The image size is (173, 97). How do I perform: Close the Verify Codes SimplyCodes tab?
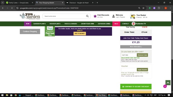click(32, 3)
